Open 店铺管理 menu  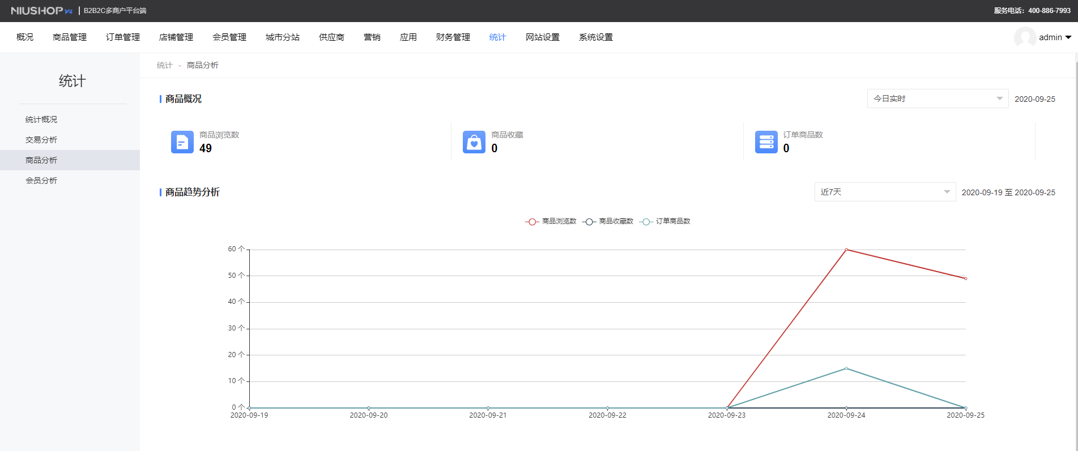click(x=176, y=37)
